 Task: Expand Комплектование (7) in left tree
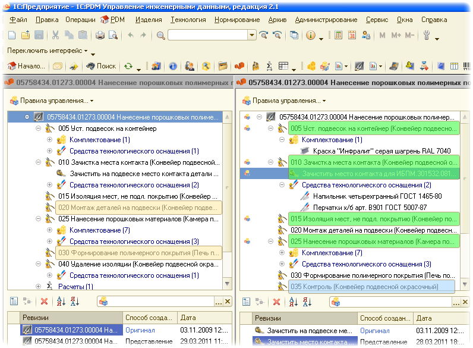coord(50,230)
